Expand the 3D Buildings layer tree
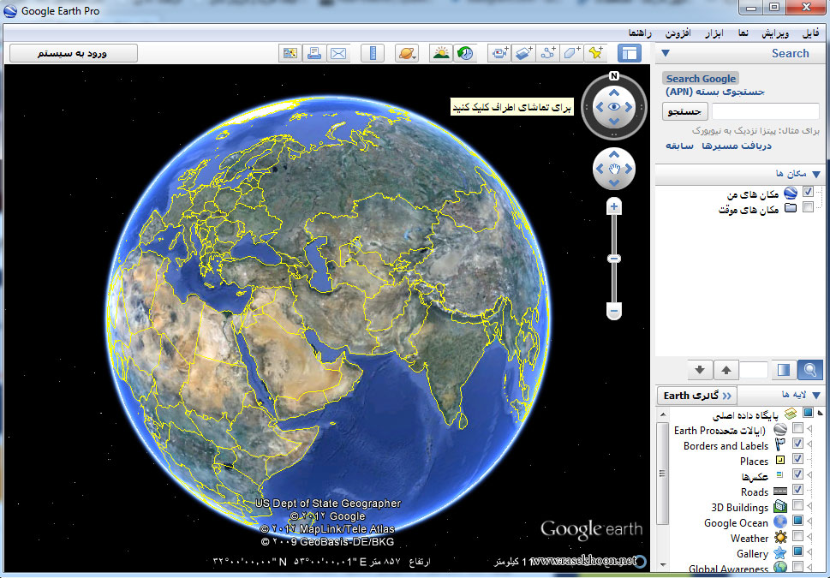The image size is (830, 578). (810, 505)
